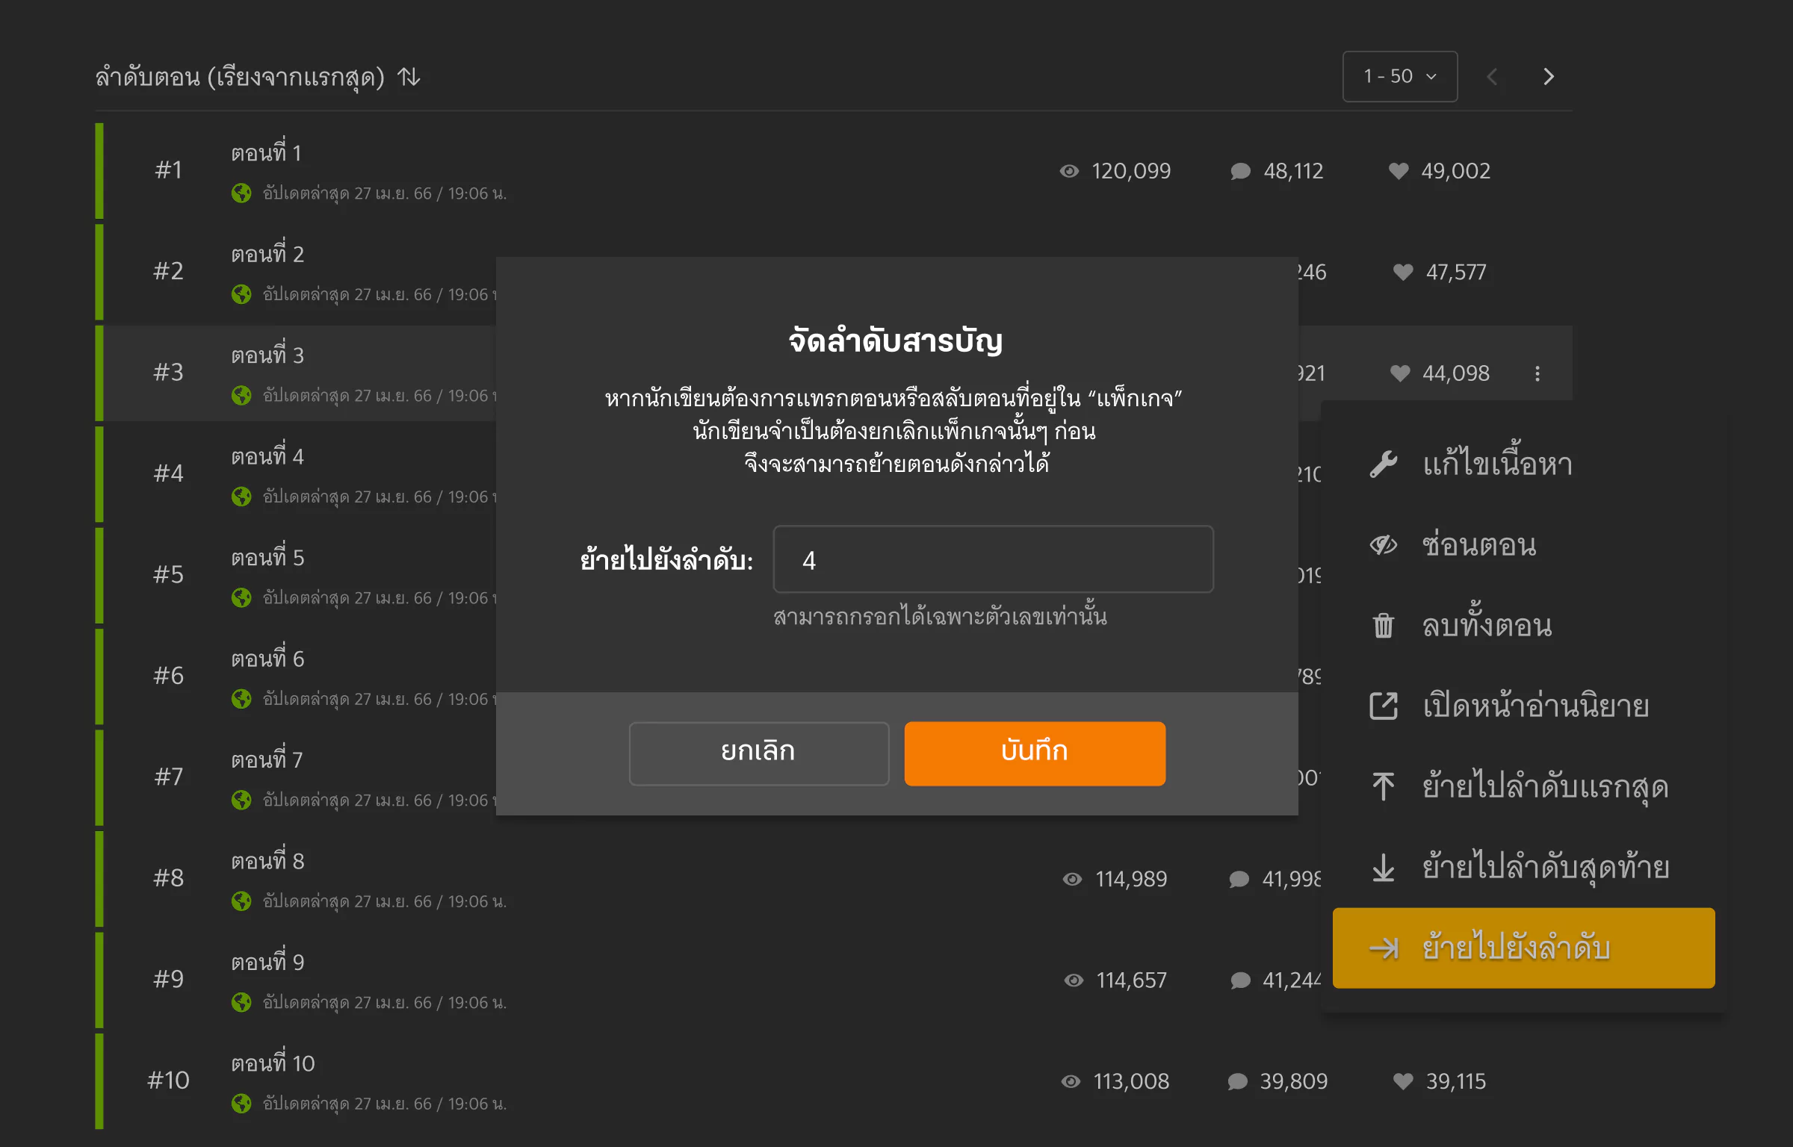
Task: Click the ลำดับตอน (เรียงจากแรกสุด) header label
Action: 240,77
